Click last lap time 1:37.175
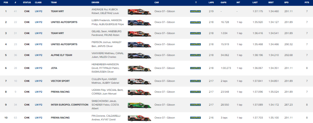Screen dimensions: 313x123 click(x=257, y=11)
